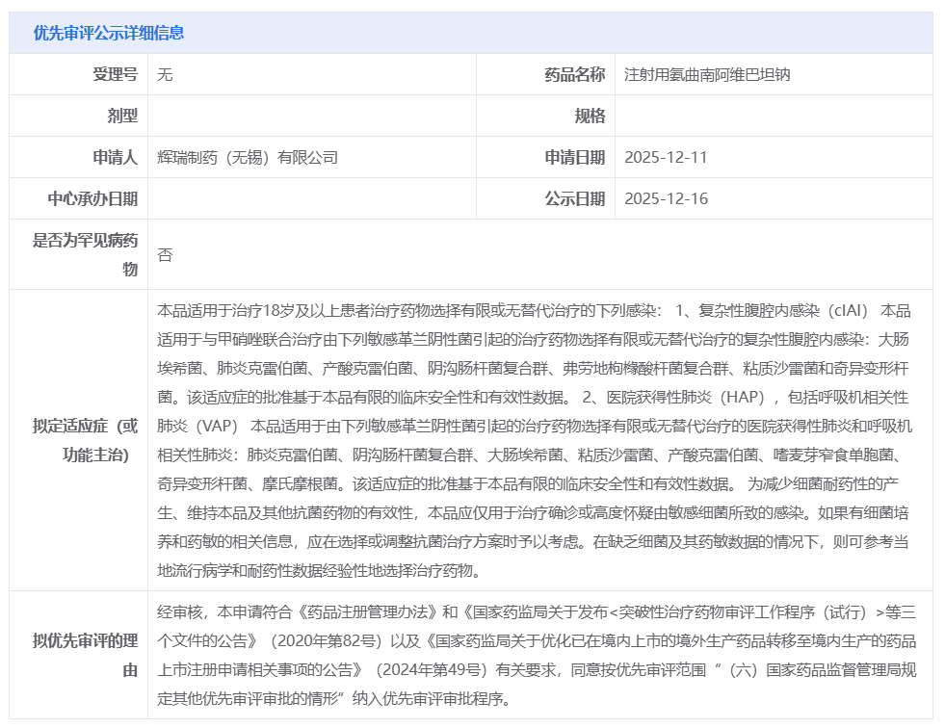Select the application date 2025-12-11
Viewport: 945px width, 728px height.
coord(666,157)
